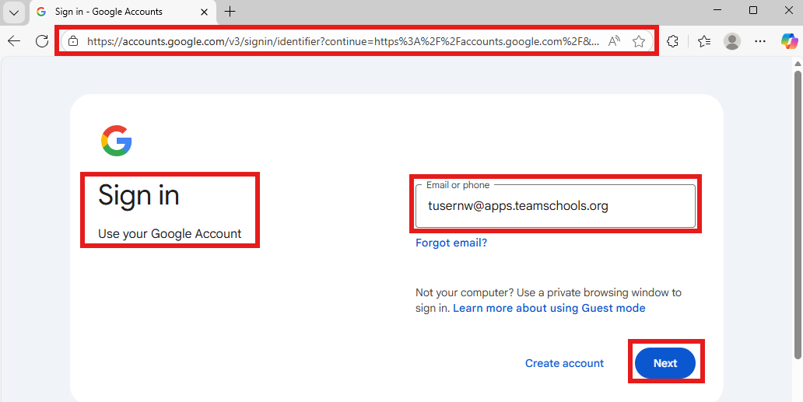The height and width of the screenshot is (402, 803).
Task: Click the accounts.google.com address bar URL
Action: point(342,41)
